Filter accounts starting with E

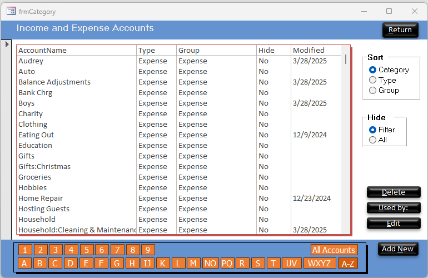(86, 264)
